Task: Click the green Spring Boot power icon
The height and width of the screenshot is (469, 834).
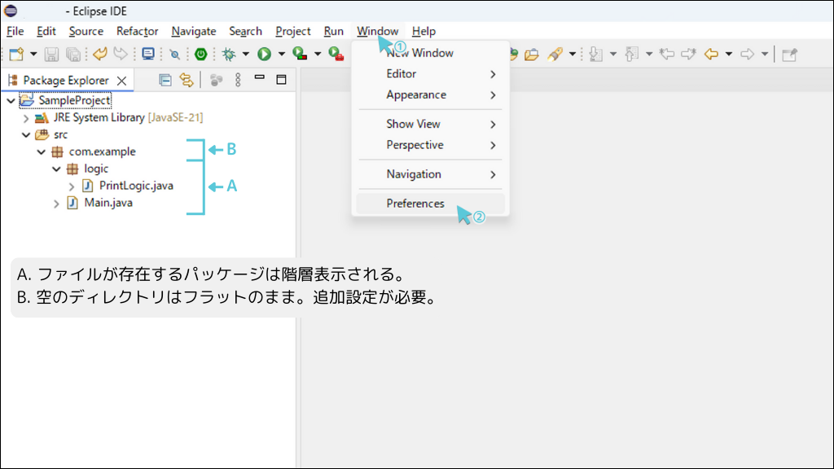Action: [x=200, y=54]
